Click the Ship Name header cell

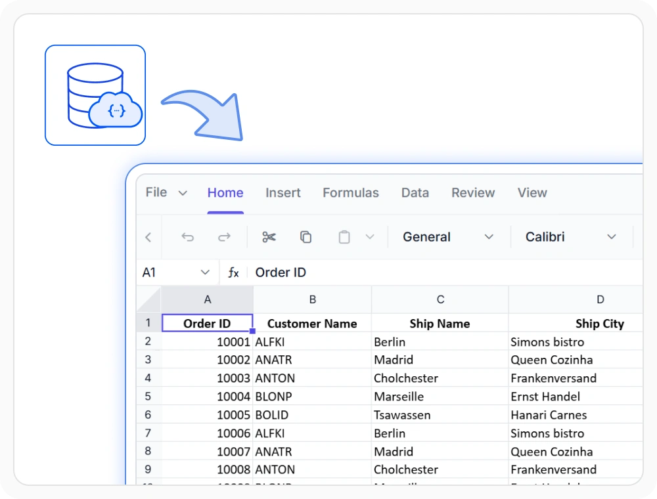pos(440,323)
